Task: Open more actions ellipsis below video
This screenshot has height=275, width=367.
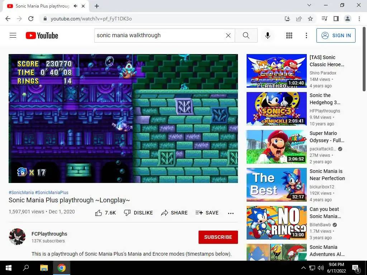Action: pyautogui.click(x=230, y=213)
